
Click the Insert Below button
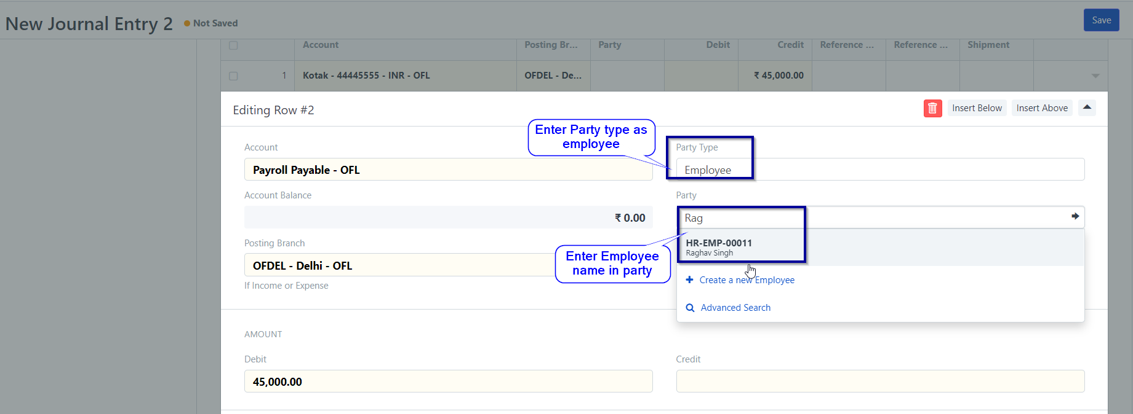[x=977, y=108]
